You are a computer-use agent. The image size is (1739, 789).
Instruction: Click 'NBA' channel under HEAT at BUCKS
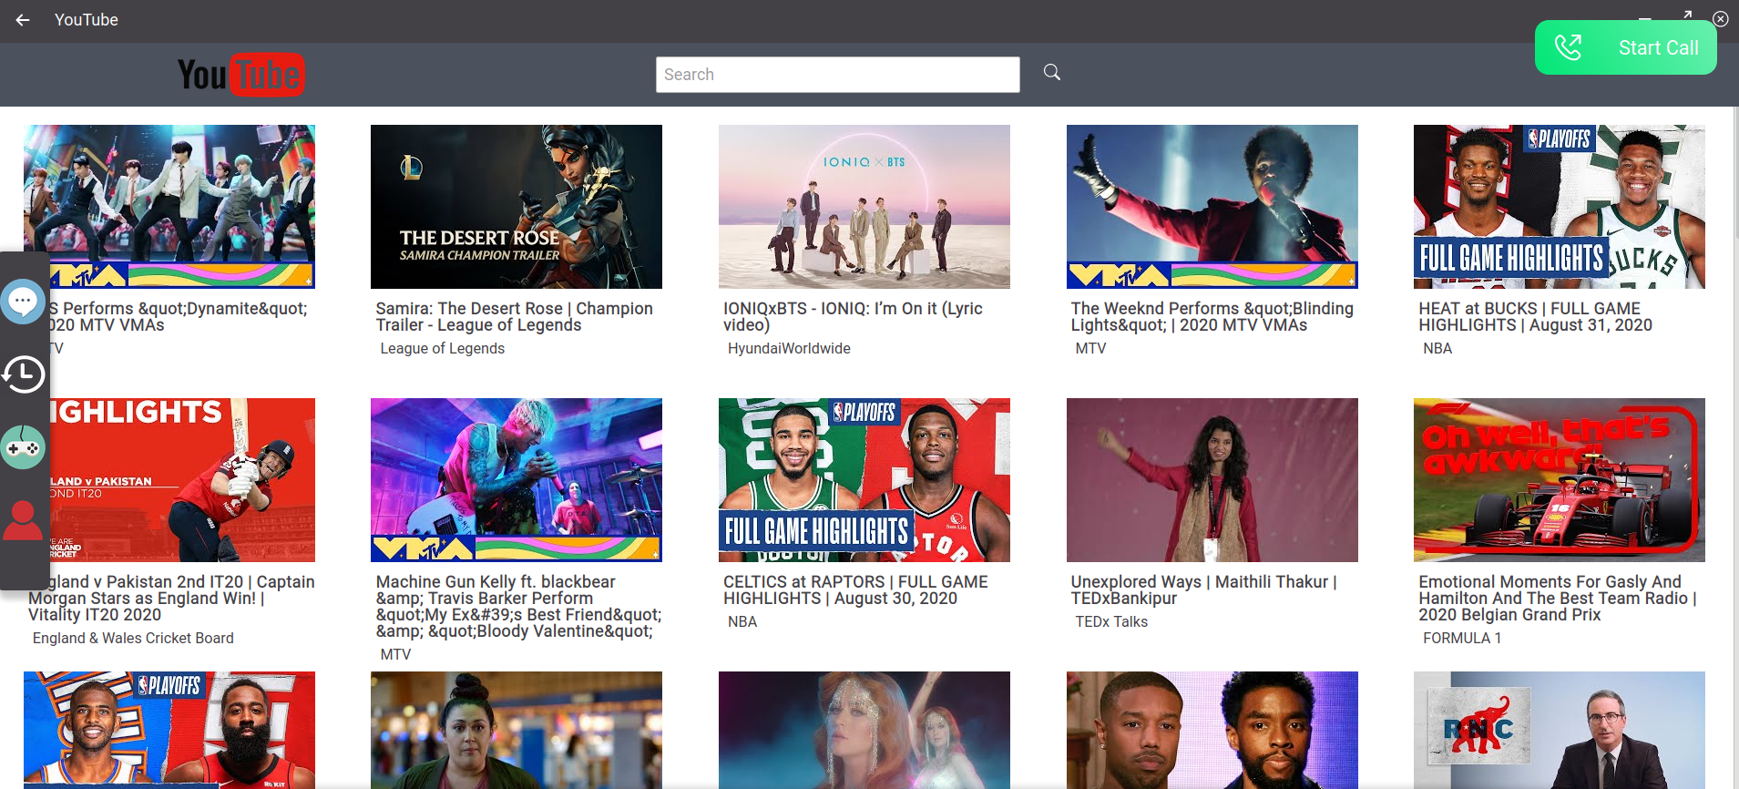[x=1437, y=349]
